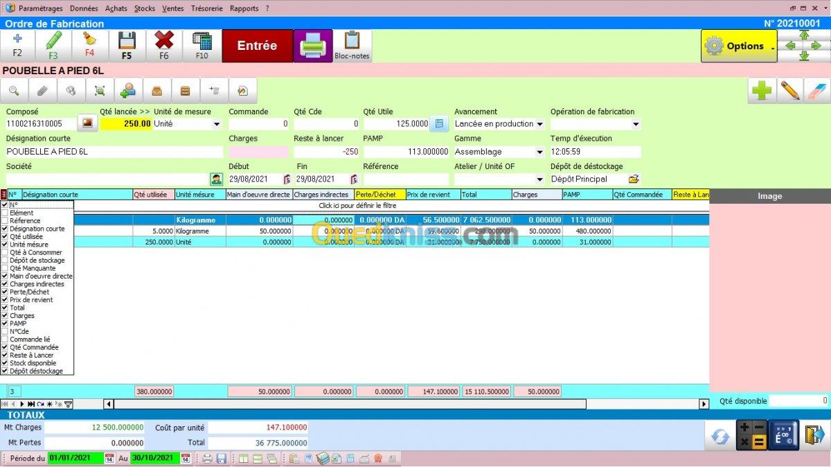
Task: Click the F6 red X delete icon
Action: click(x=164, y=46)
